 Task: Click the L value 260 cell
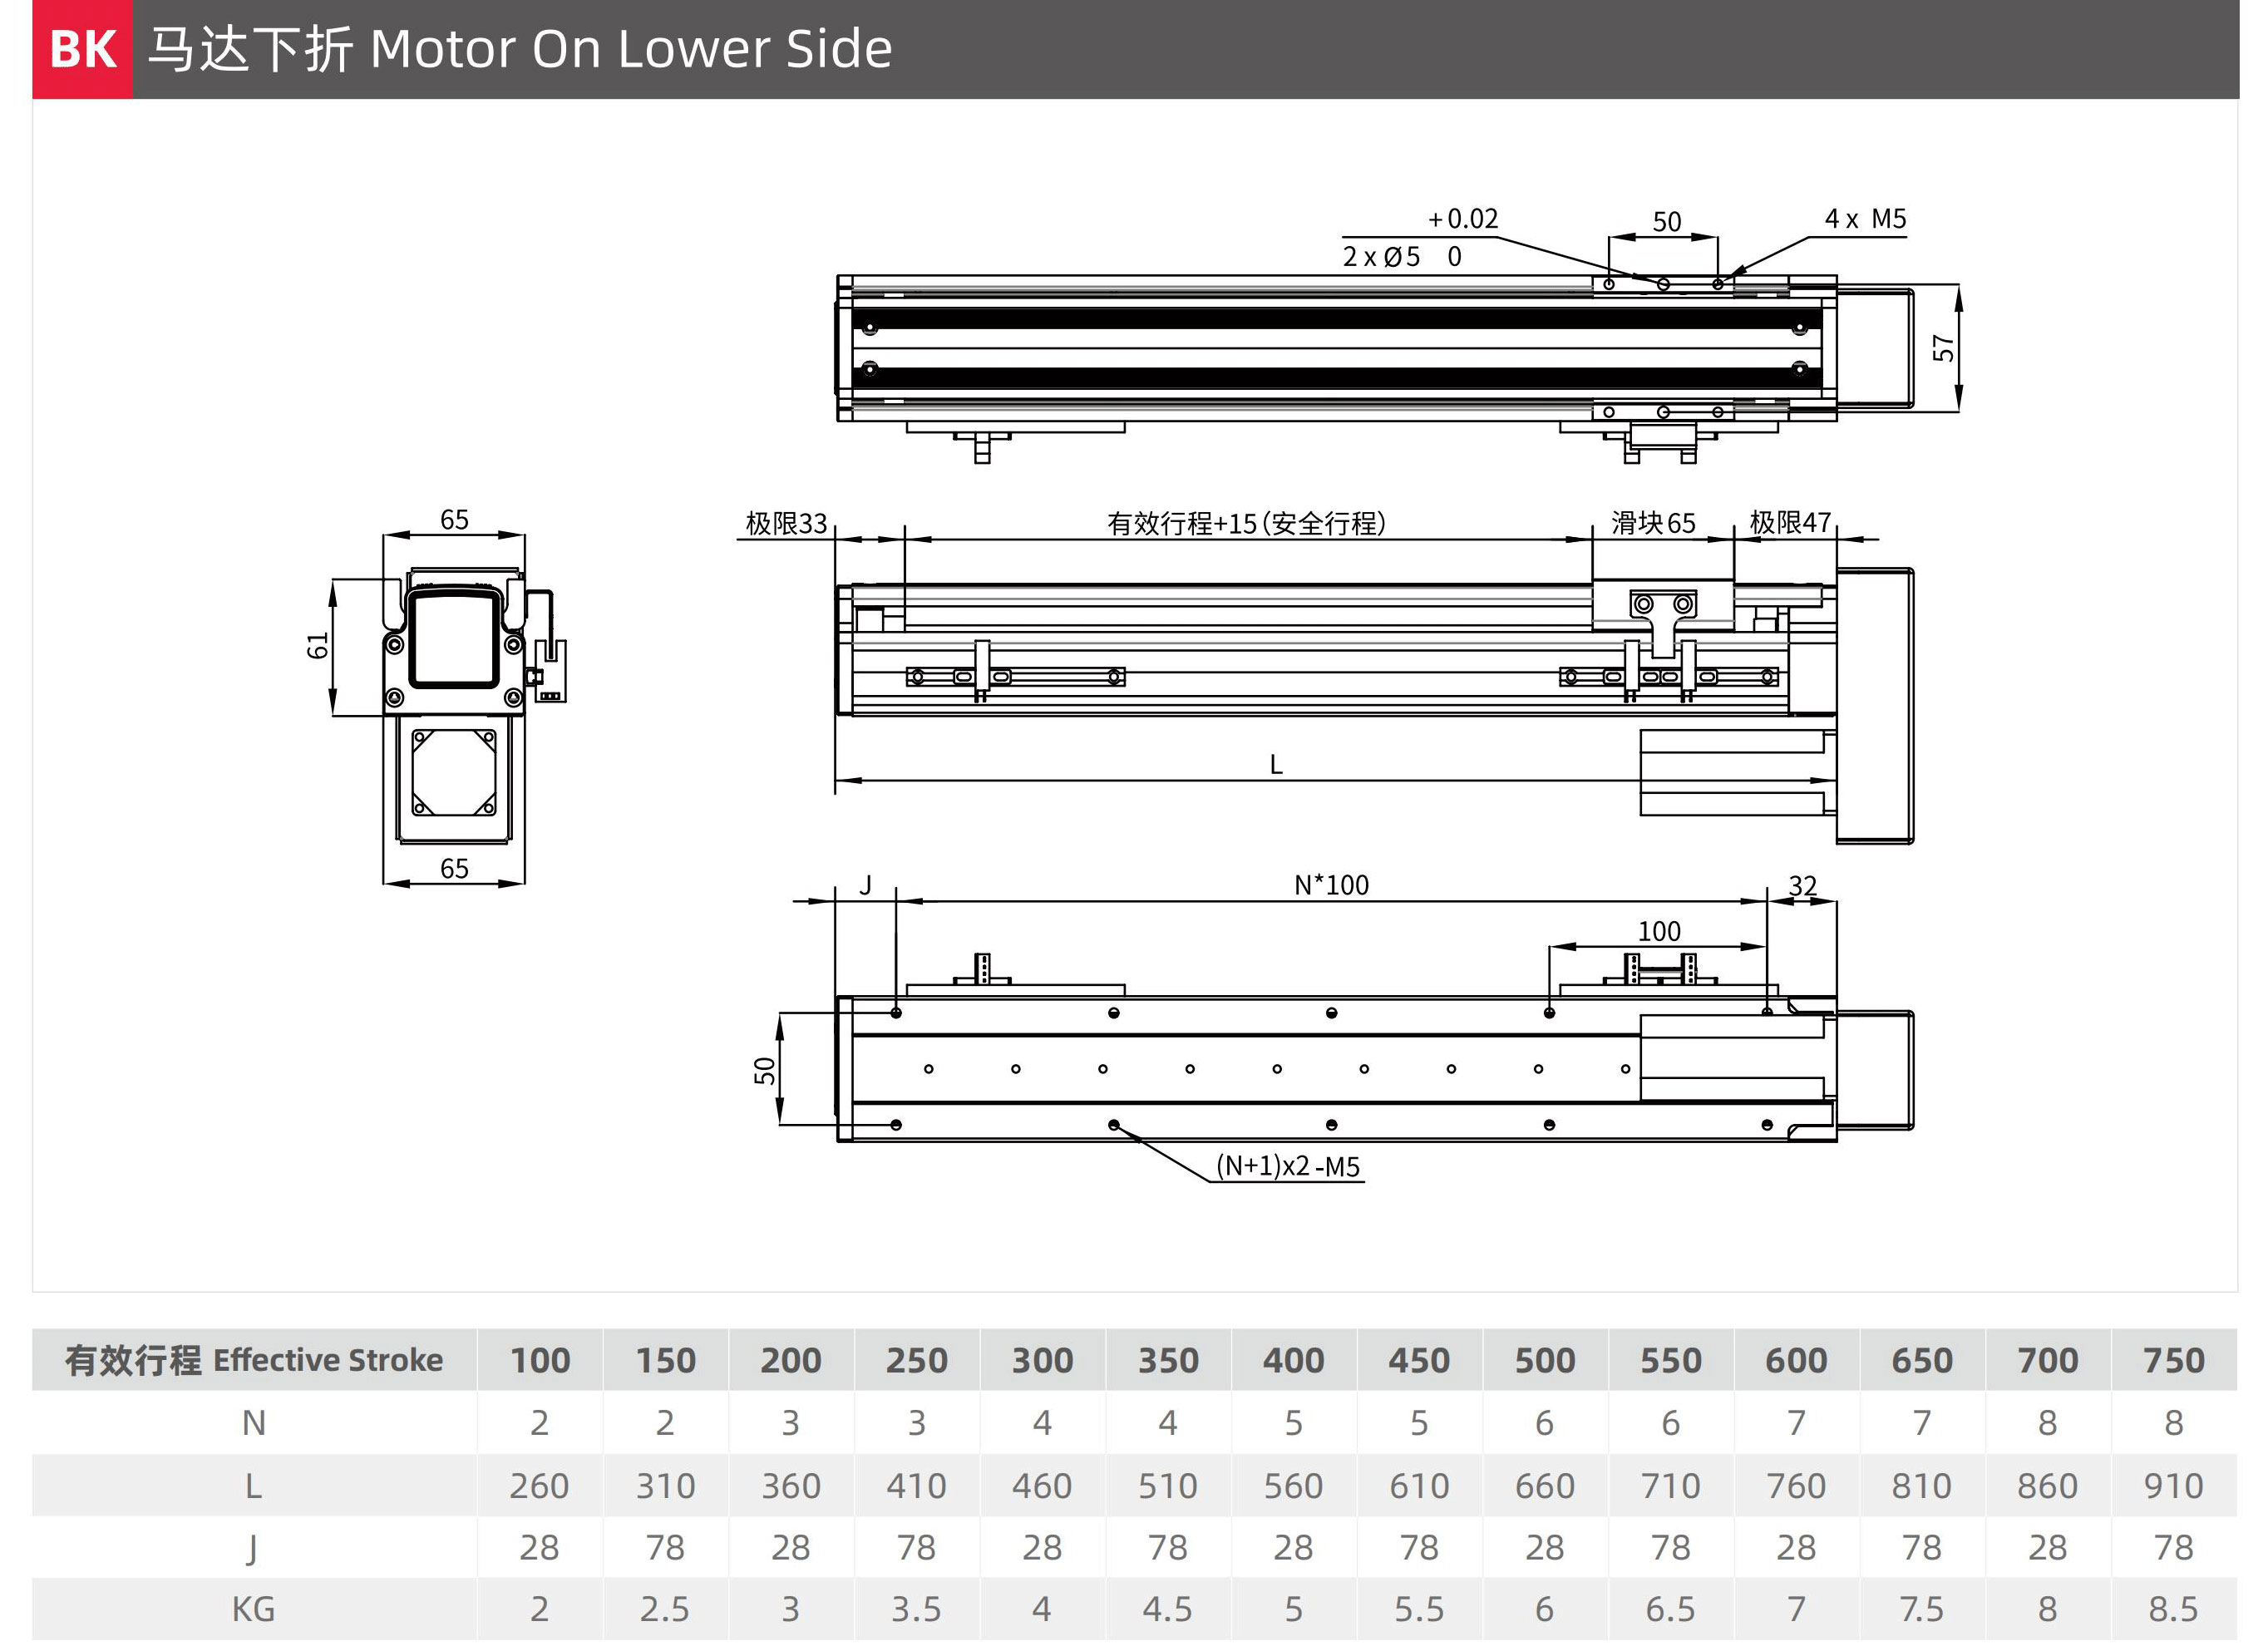[540, 1486]
